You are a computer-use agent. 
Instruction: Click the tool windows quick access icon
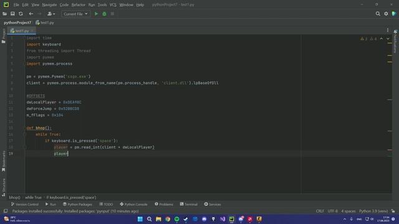(x=6, y=211)
